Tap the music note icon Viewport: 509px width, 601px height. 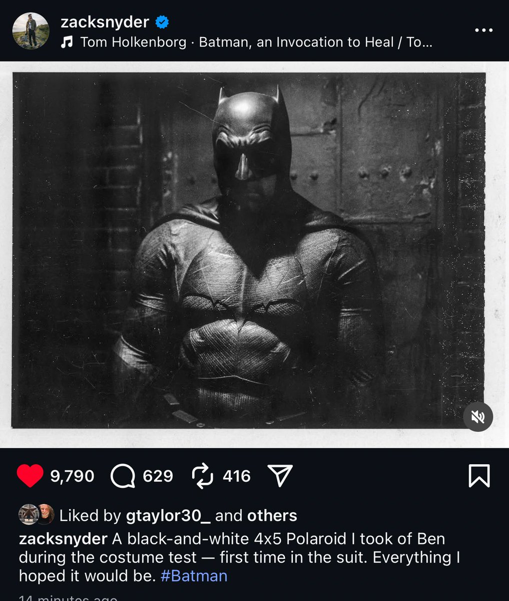click(x=67, y=43)
